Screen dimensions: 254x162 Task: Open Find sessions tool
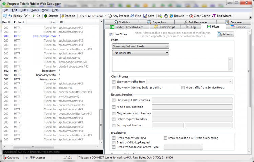(x=136, y=16)
